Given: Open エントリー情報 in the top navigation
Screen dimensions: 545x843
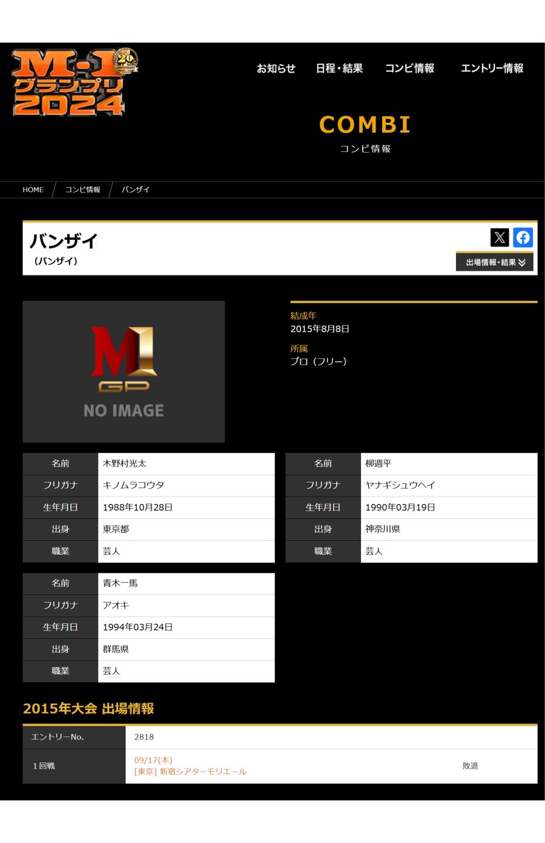Looking at the screenshot, I should click(x=492, y=68).
